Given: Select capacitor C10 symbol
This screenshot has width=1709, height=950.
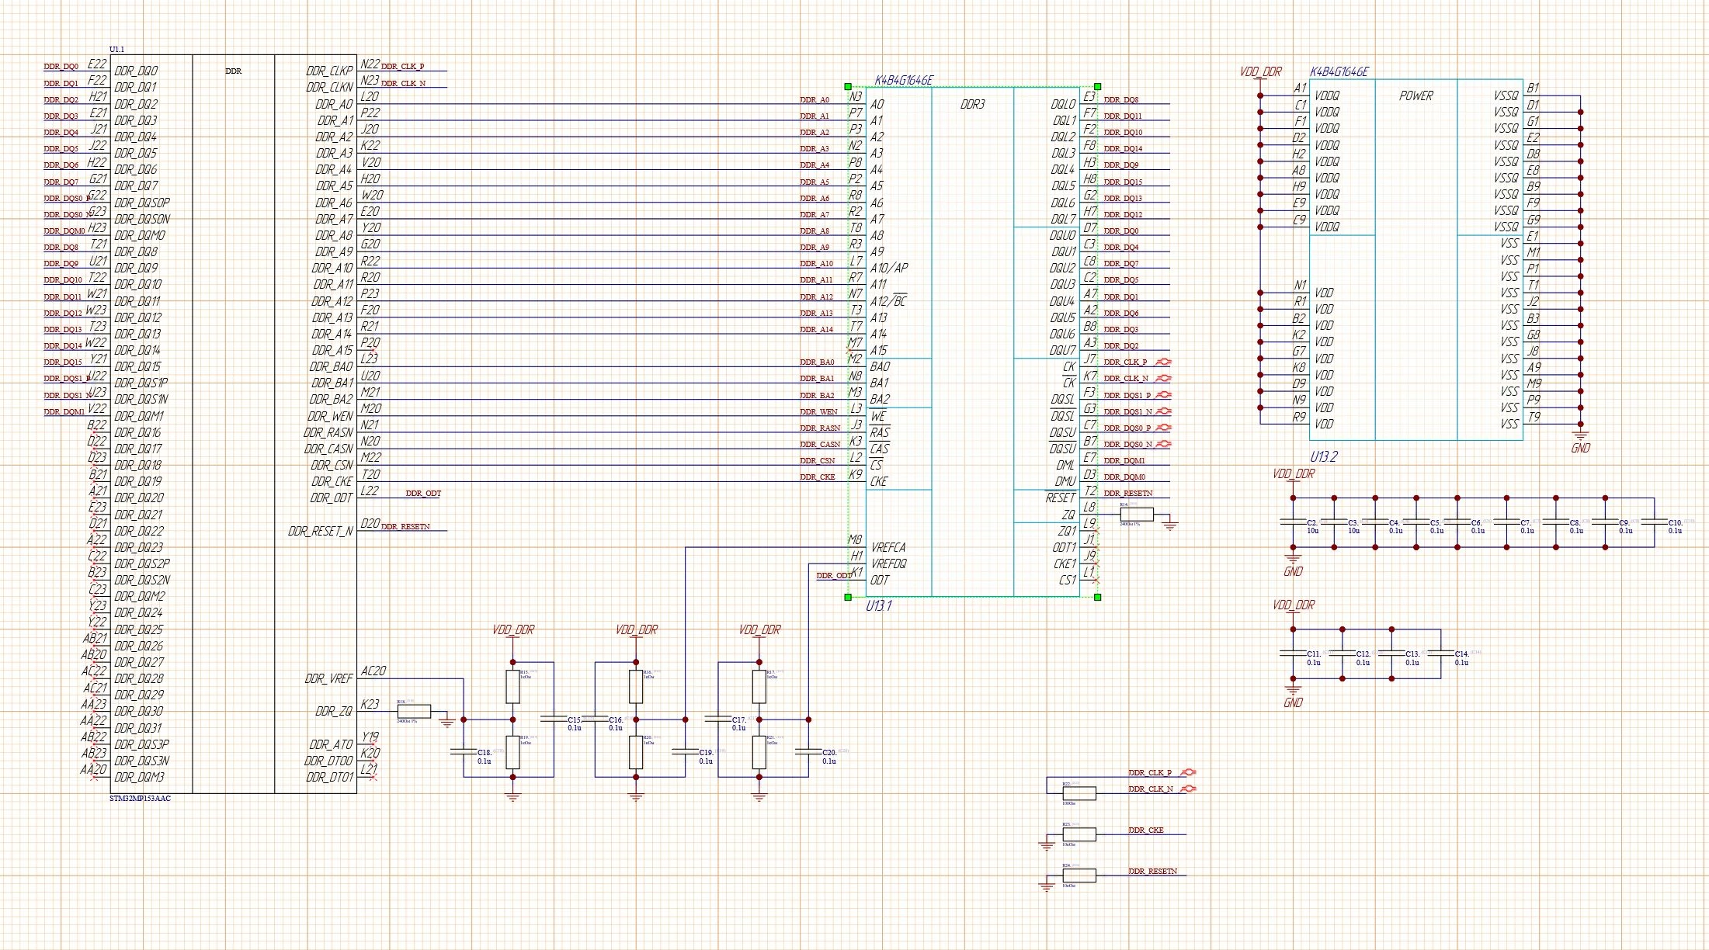Looking at the screenshot, I should point(1655,523).
